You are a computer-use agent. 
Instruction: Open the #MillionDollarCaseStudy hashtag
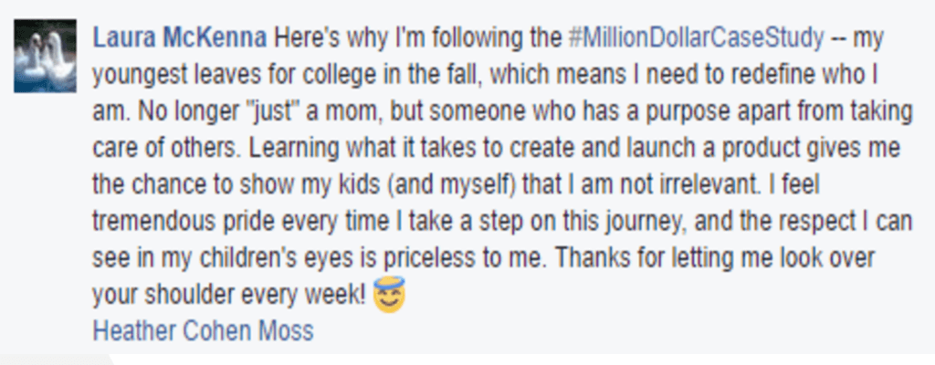tap(696, 38)
